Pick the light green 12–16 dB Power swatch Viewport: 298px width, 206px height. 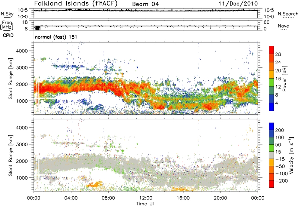click(x=272, y=83)
